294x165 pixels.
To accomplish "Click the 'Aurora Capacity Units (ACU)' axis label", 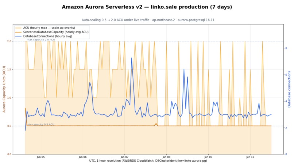I will 4,89.
